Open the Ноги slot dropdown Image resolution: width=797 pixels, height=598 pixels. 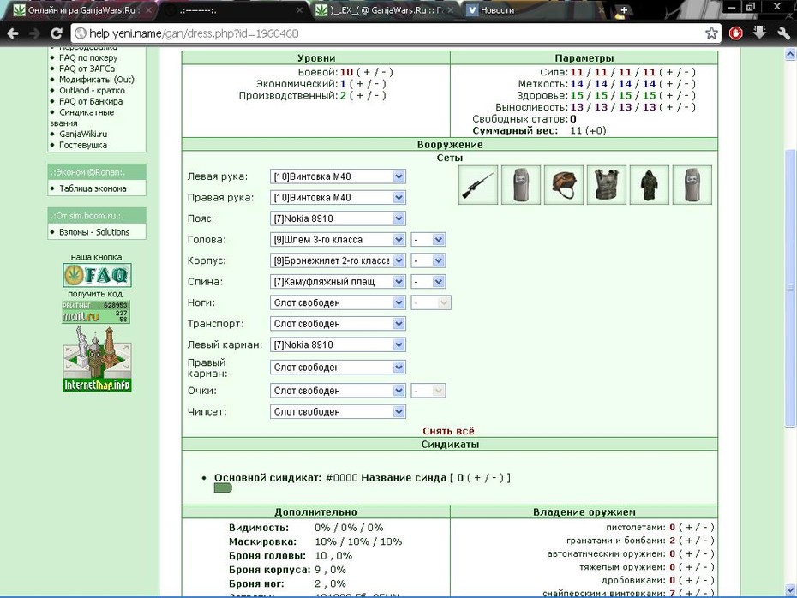point(338,302)
